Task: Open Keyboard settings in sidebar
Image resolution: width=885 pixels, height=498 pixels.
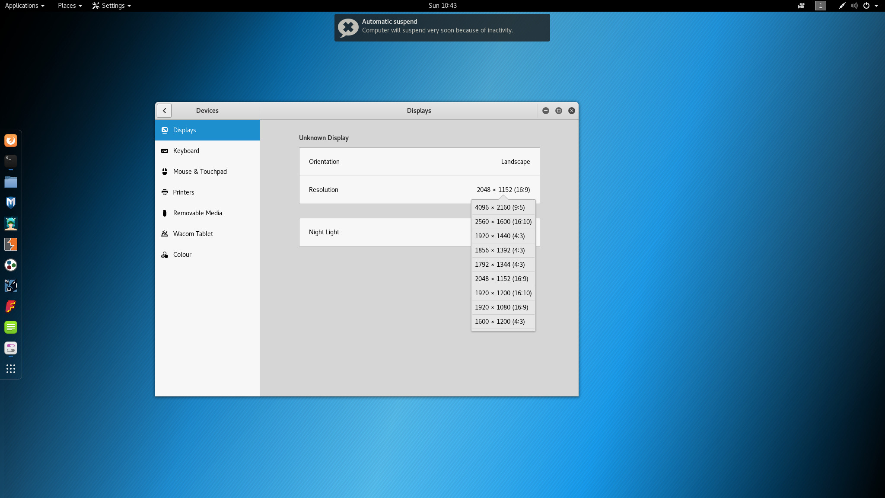Action: tap(186, 151)
